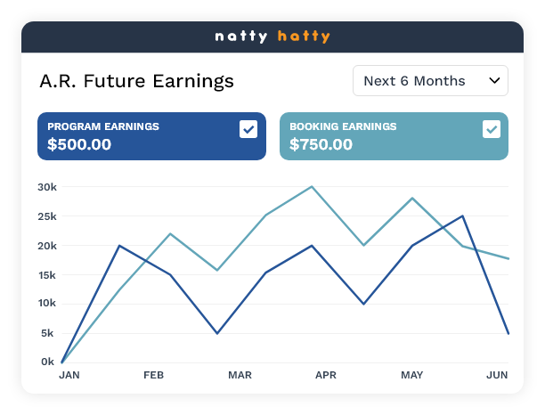Image resolution: width=545 pixels, height=415 pixels.
Task: Click the booking line's 30k peak point
Action: [x=311, y=187]
